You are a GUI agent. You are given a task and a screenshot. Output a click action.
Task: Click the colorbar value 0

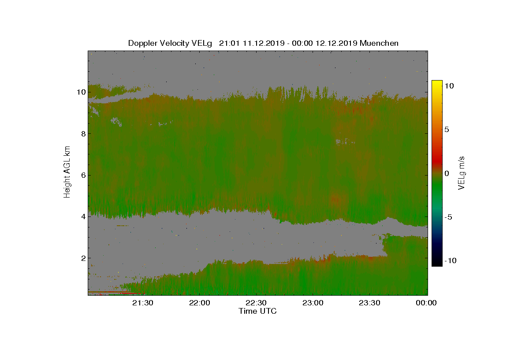click(x=447, y=173)
